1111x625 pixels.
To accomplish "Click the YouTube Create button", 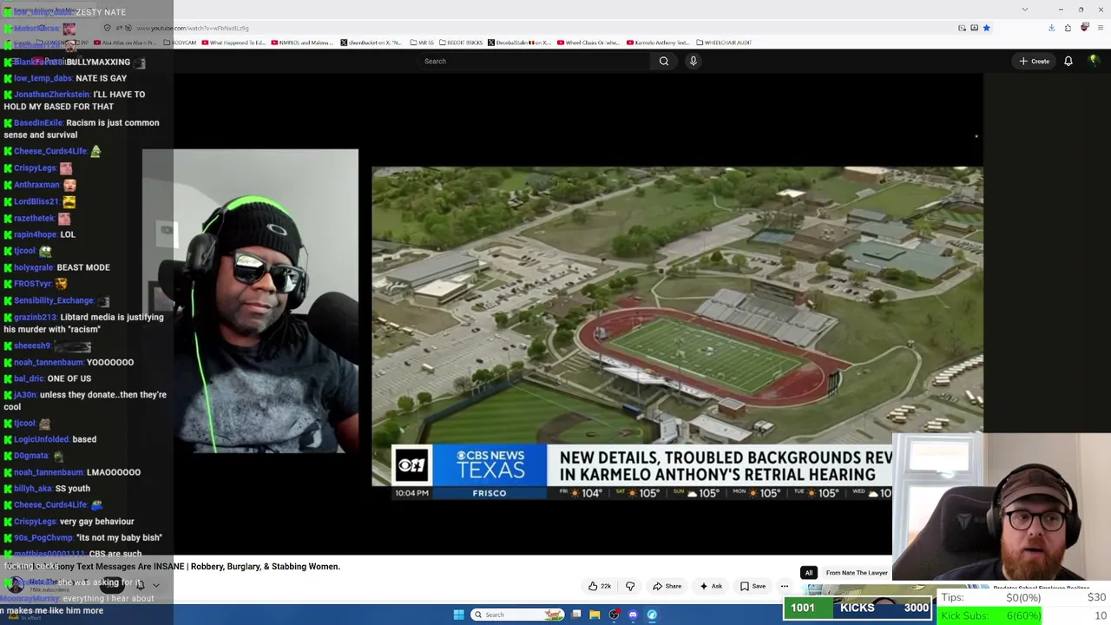I will point(1035,61).
